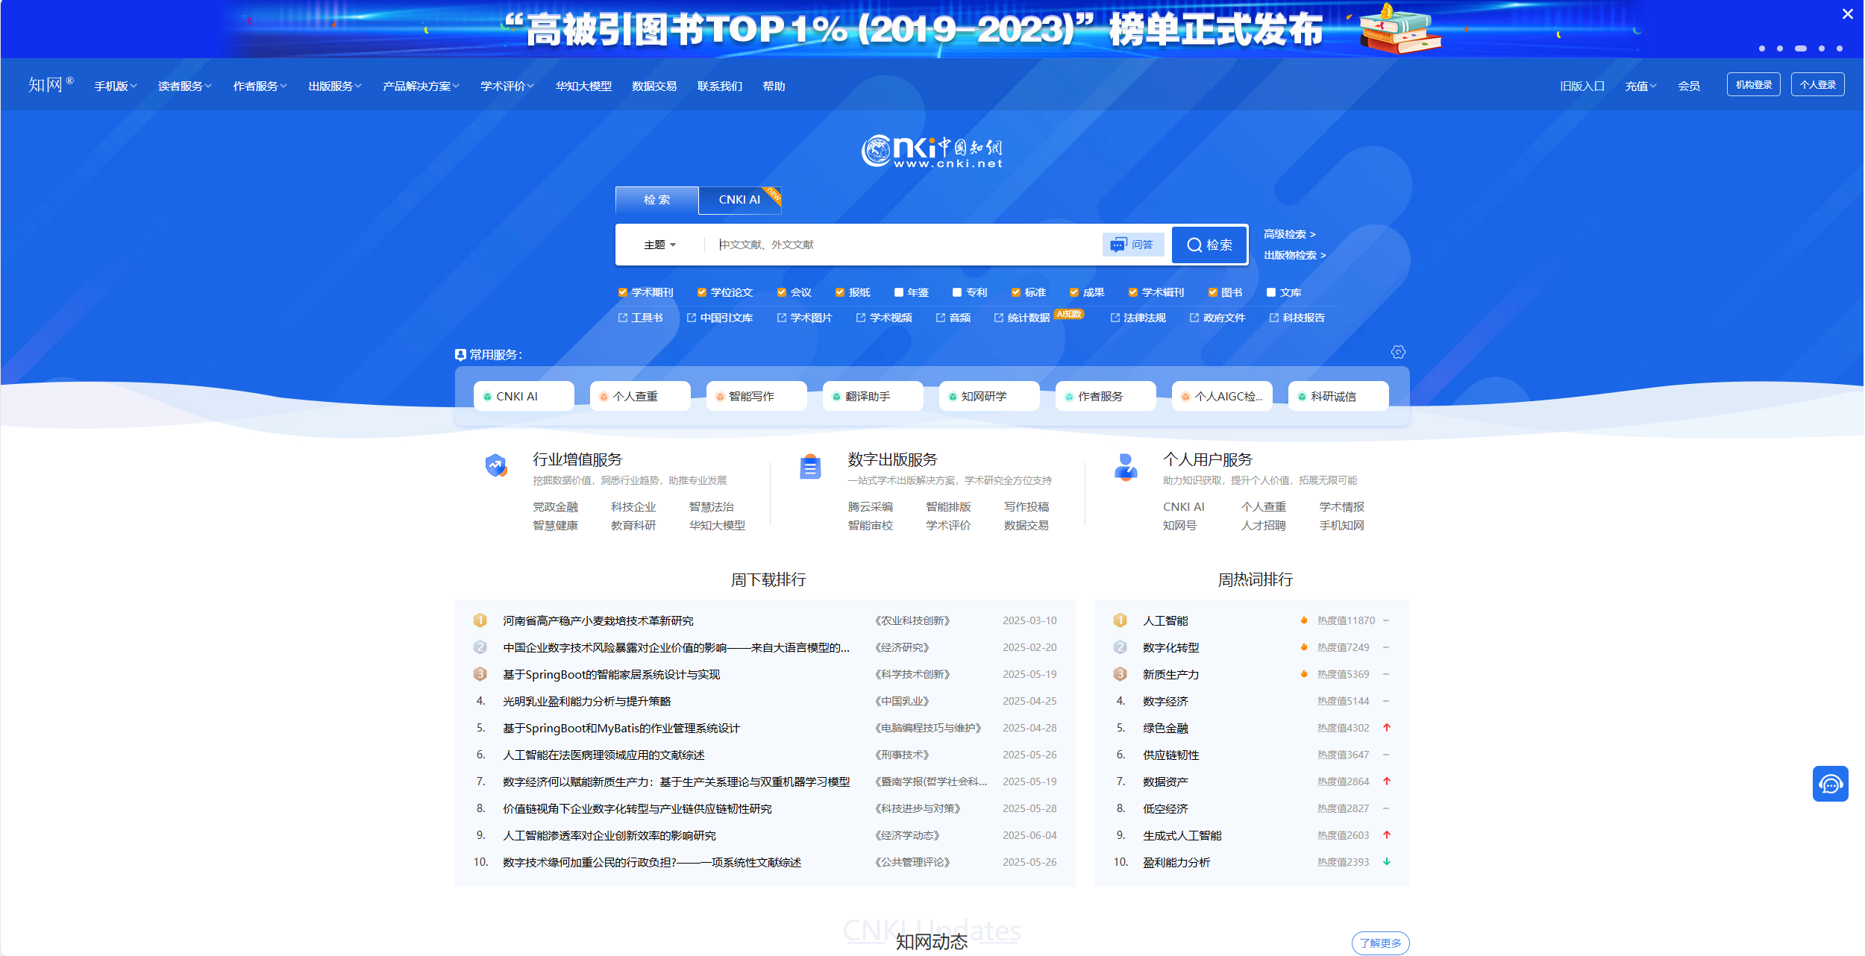Viewport: 1865px width, 956px height.
Task: Click the magnifier 检索 search button
Action: pos(1209,245)
